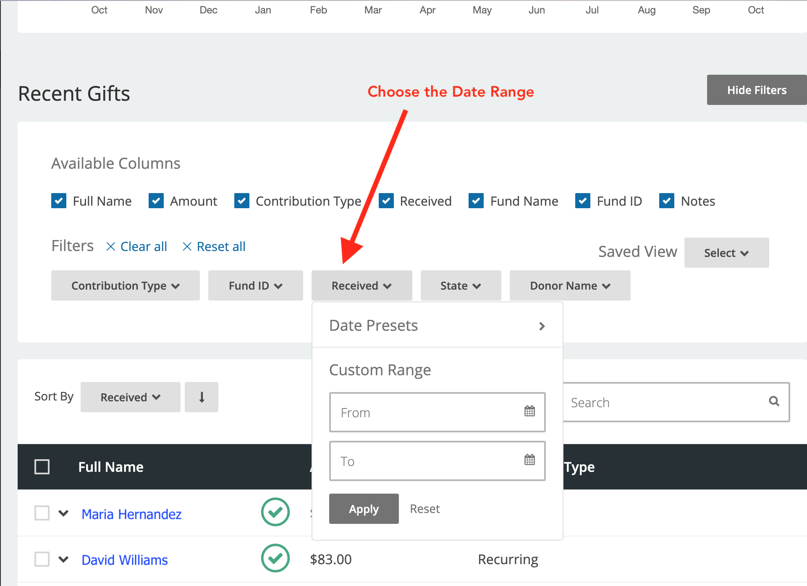
Task: Open calendar picker in From field
Action: (529, 411)
